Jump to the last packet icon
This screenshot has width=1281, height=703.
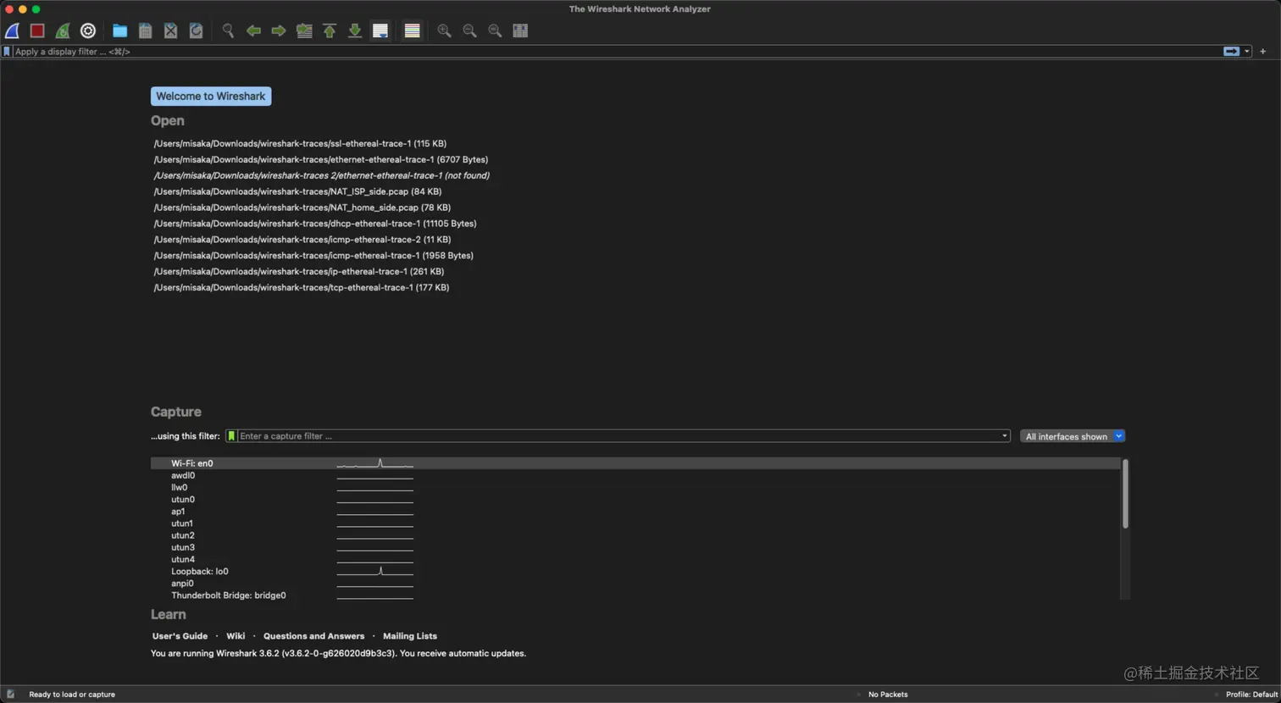[x=355, y=30]
